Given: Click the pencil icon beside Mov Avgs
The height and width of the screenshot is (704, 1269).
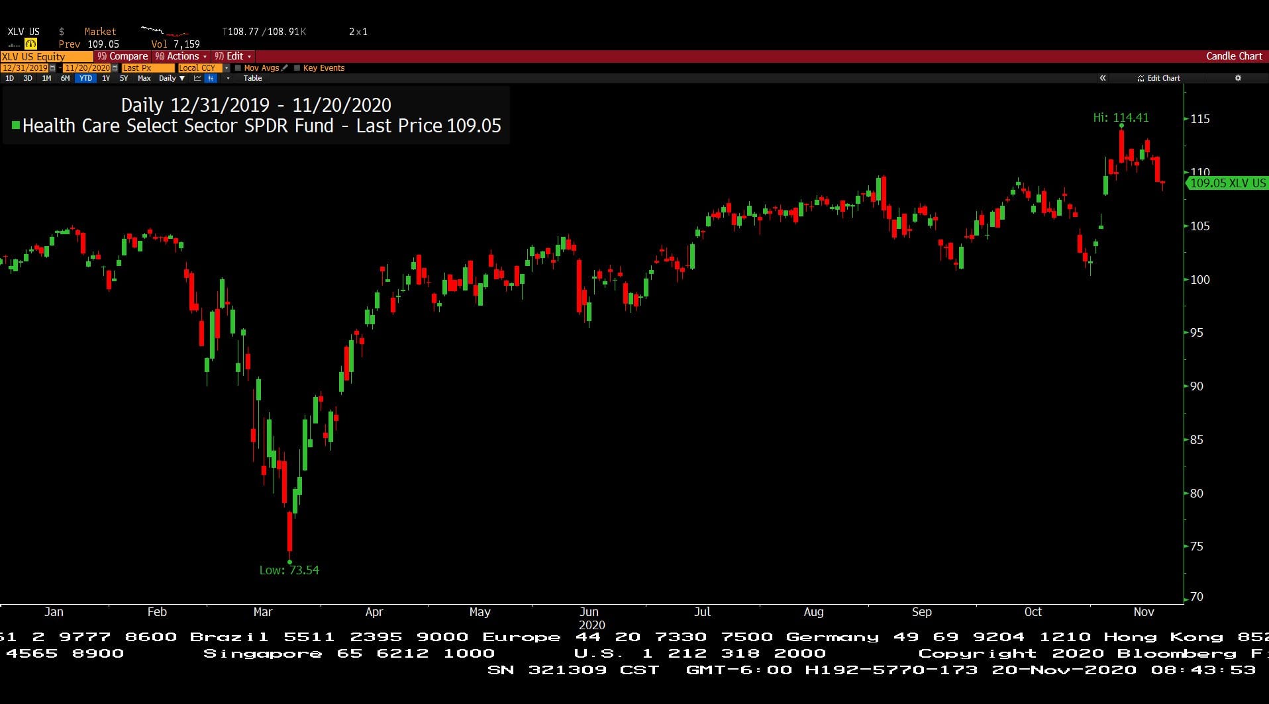Looking at the screenshot, I should (285, 67).
